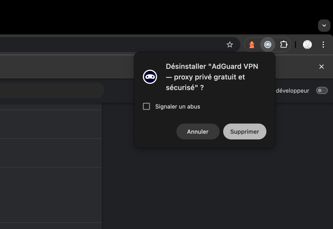This screenshot has width=333, height=229.
Task: Click the "développeur" label text
Action: click(x=292, y=91)
